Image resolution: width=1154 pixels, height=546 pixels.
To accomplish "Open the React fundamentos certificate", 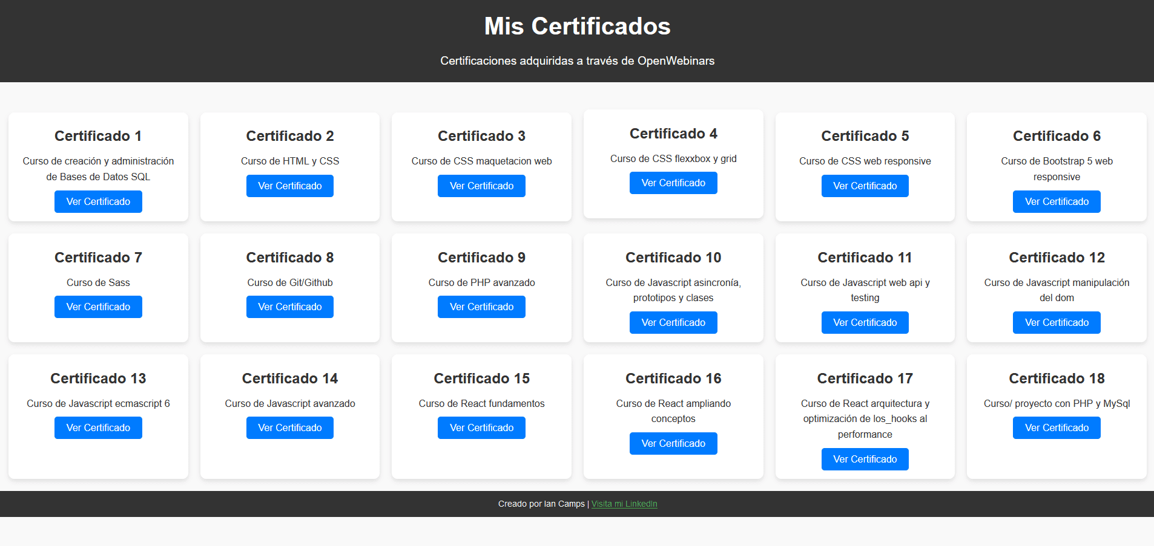I will 481,427.
